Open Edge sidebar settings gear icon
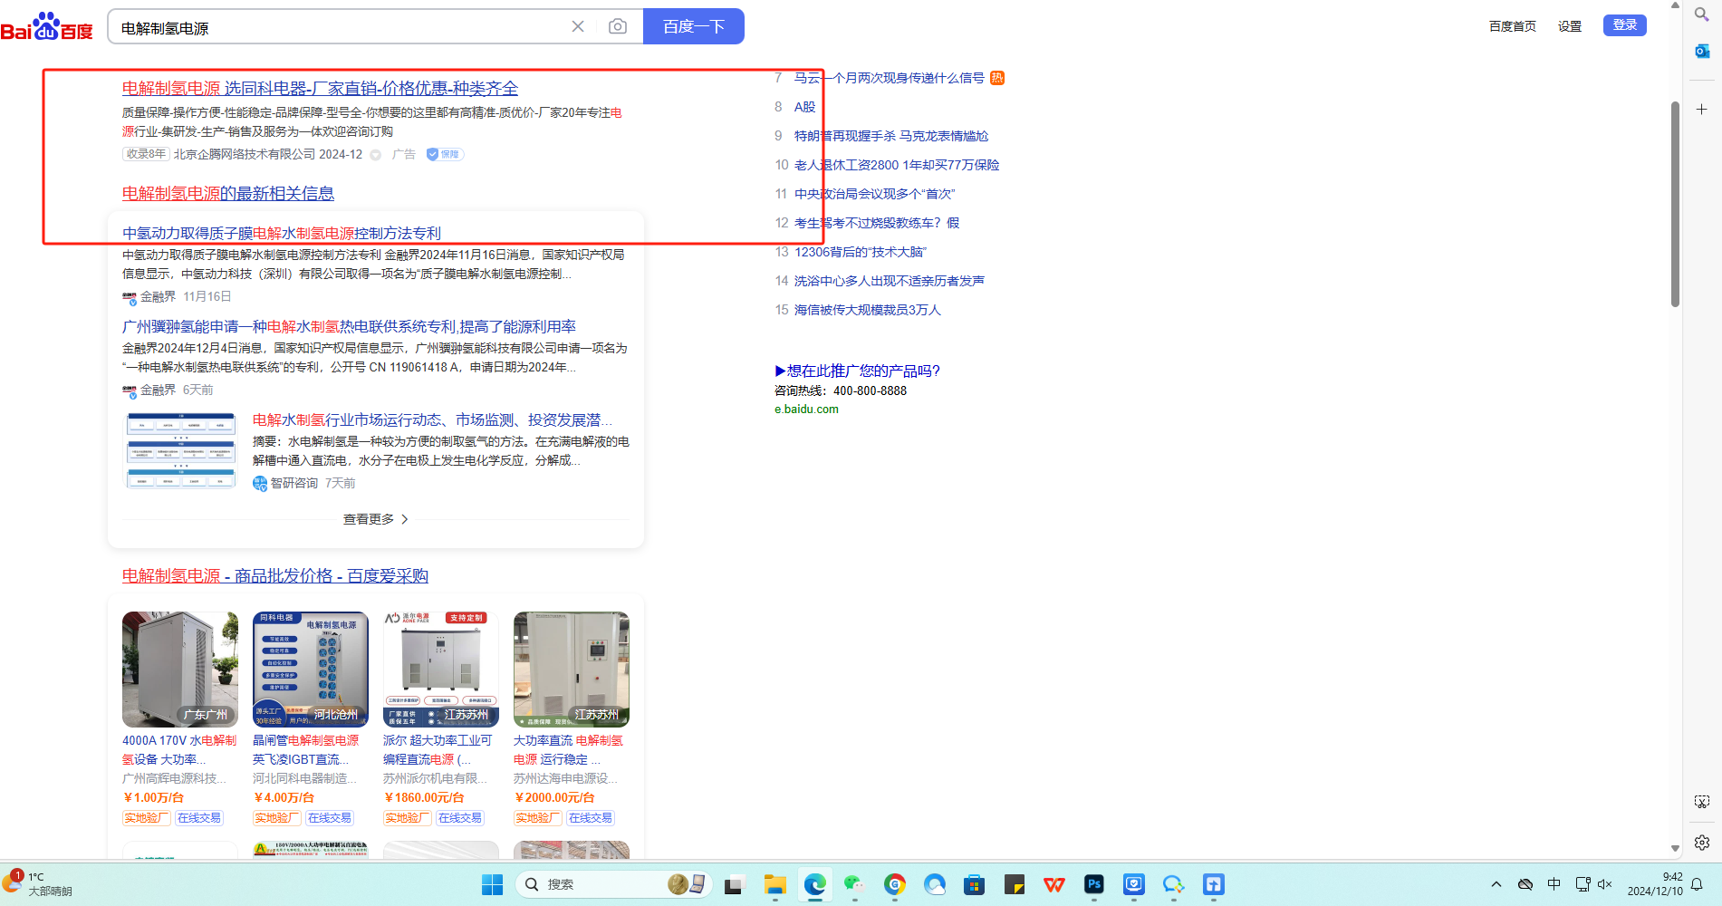The image size is (1722, 906). pyautogui.click(x=1702, y=843)
